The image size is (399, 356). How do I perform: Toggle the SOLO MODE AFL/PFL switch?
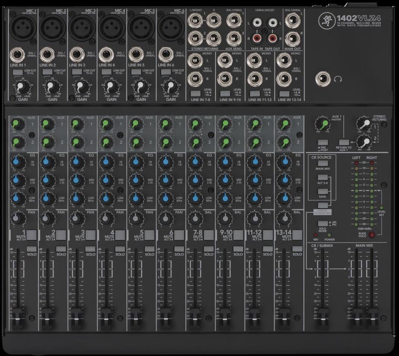[322, 224]
